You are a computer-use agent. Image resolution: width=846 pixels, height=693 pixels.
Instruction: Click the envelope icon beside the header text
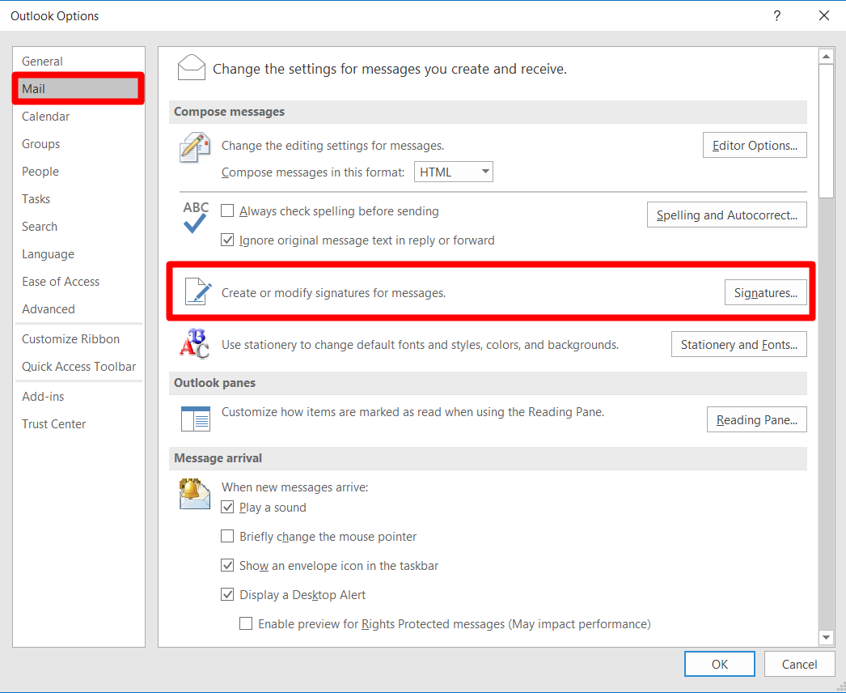(191, 68)
